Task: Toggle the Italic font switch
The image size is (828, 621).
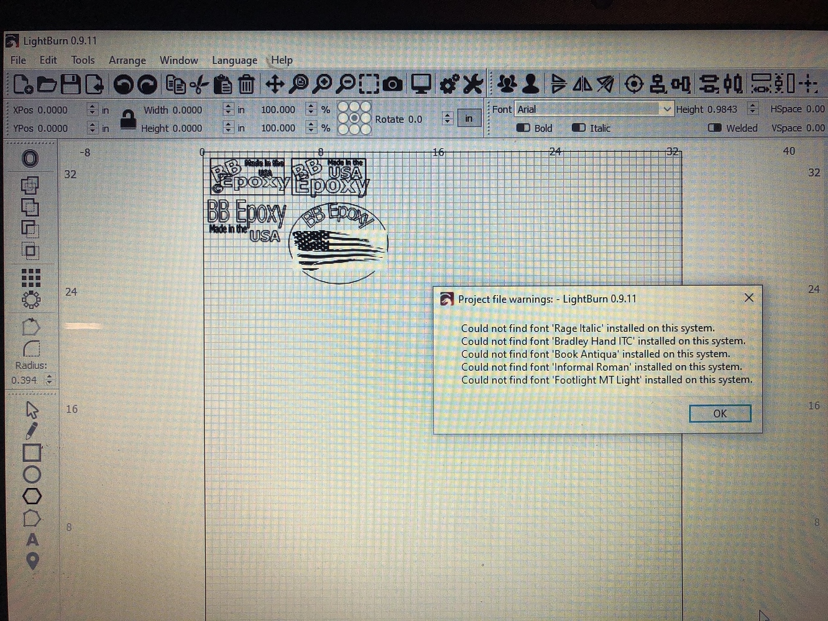Action: coord(579,128)
